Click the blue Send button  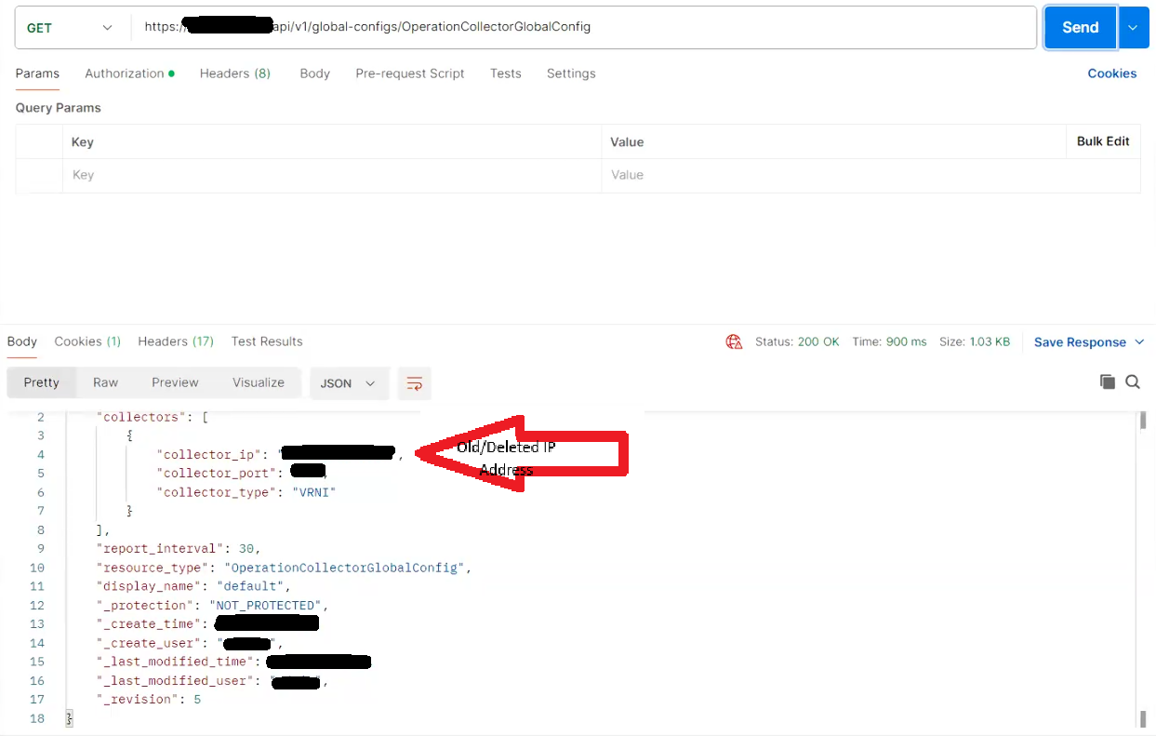pos(1080,28)
